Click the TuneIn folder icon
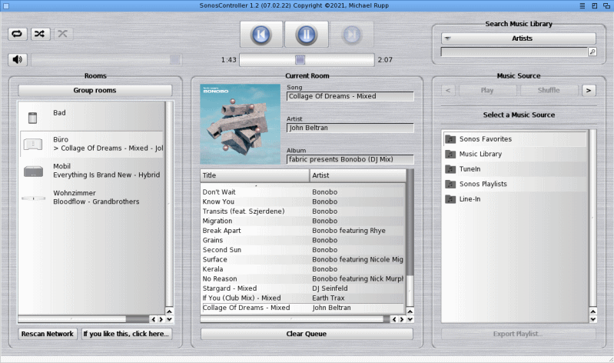Screen dimensions: 614x363 click(x=450, y=169)
